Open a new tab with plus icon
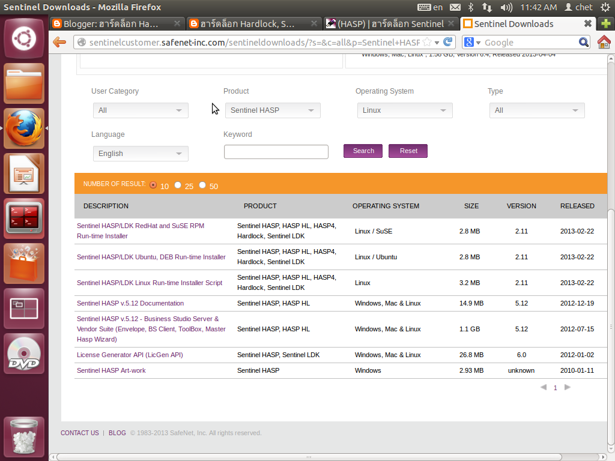The image size is (615, 461). coord(605,23)
